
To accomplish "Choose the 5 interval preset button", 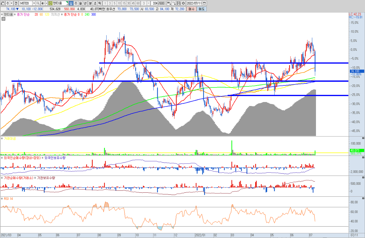I will pyautogui.click(x=114, y=3).
